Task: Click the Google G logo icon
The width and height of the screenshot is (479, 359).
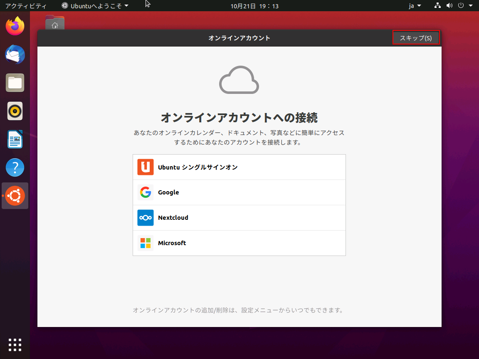Action: tap(146, 192)
